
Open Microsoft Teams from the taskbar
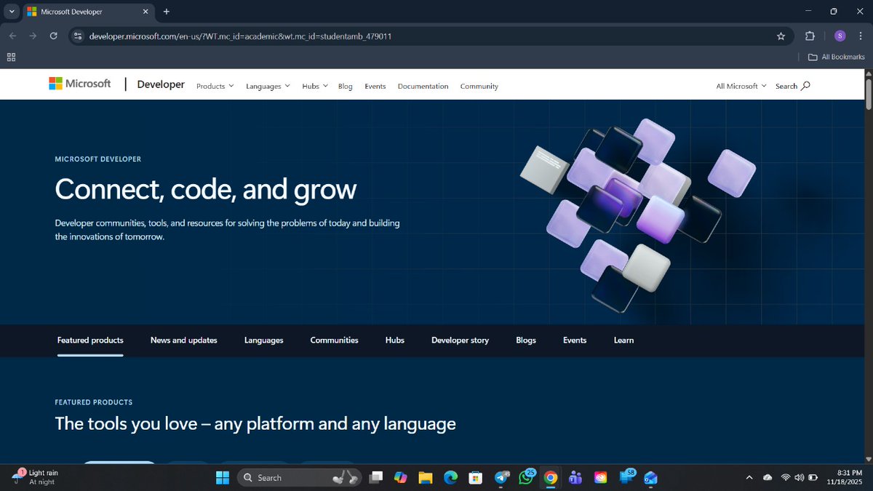575,477
